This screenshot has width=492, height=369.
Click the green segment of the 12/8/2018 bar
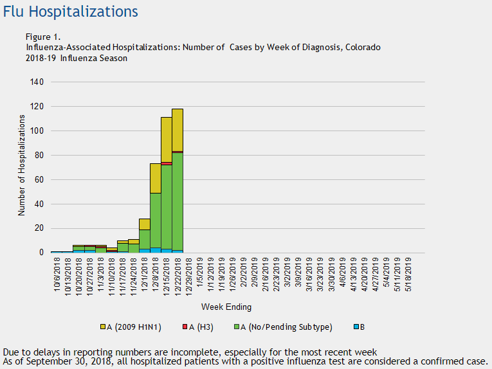(x=155, y=220)
